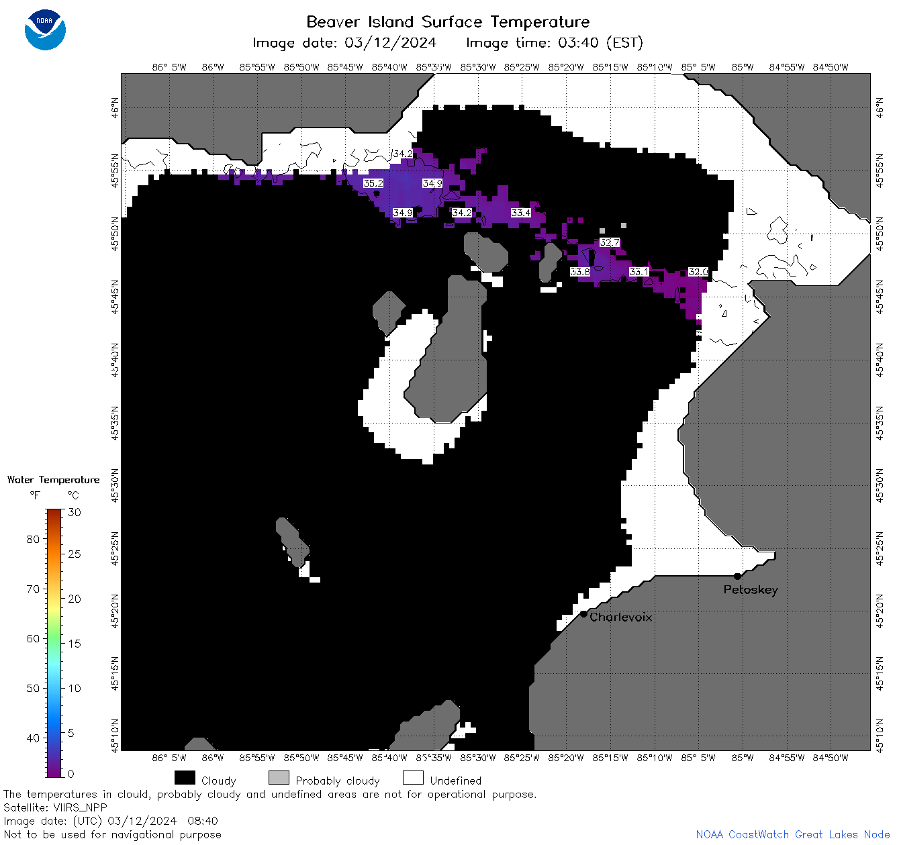897x845 pixels.
Task: Click the 70 tick on Fahrenheit scale
Action: click(x=33, y=589)
